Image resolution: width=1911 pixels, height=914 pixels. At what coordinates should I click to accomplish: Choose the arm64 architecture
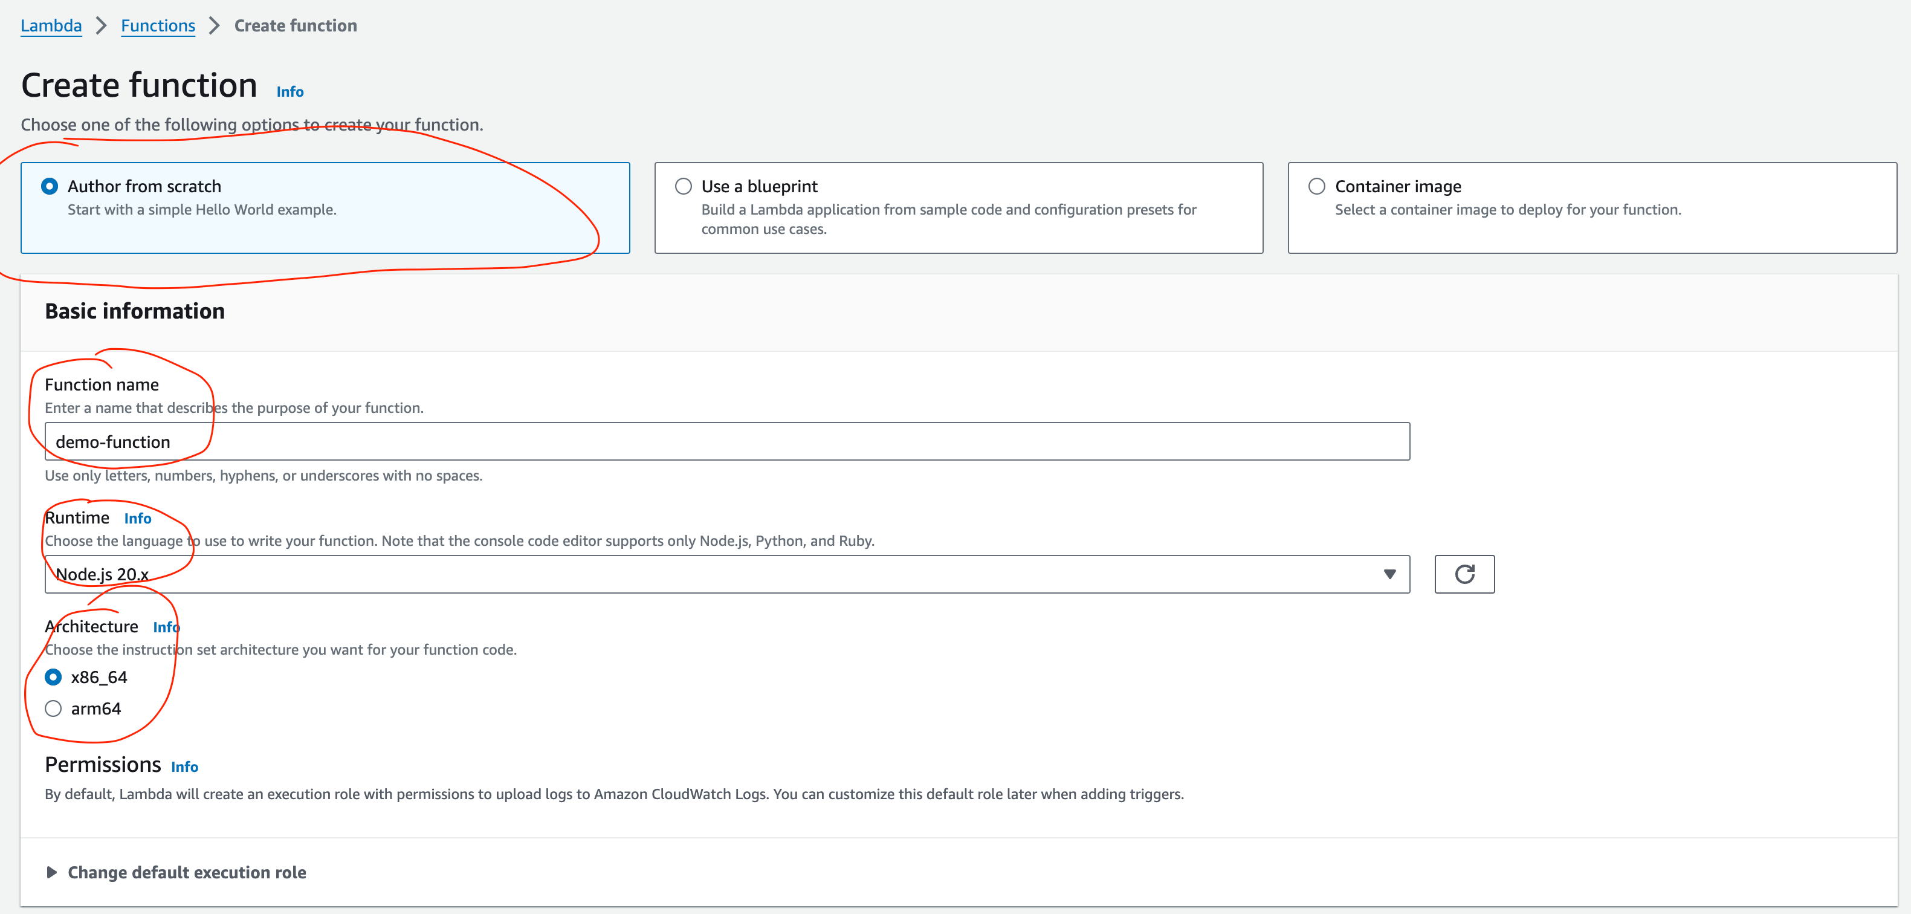[x=53, y=709]
